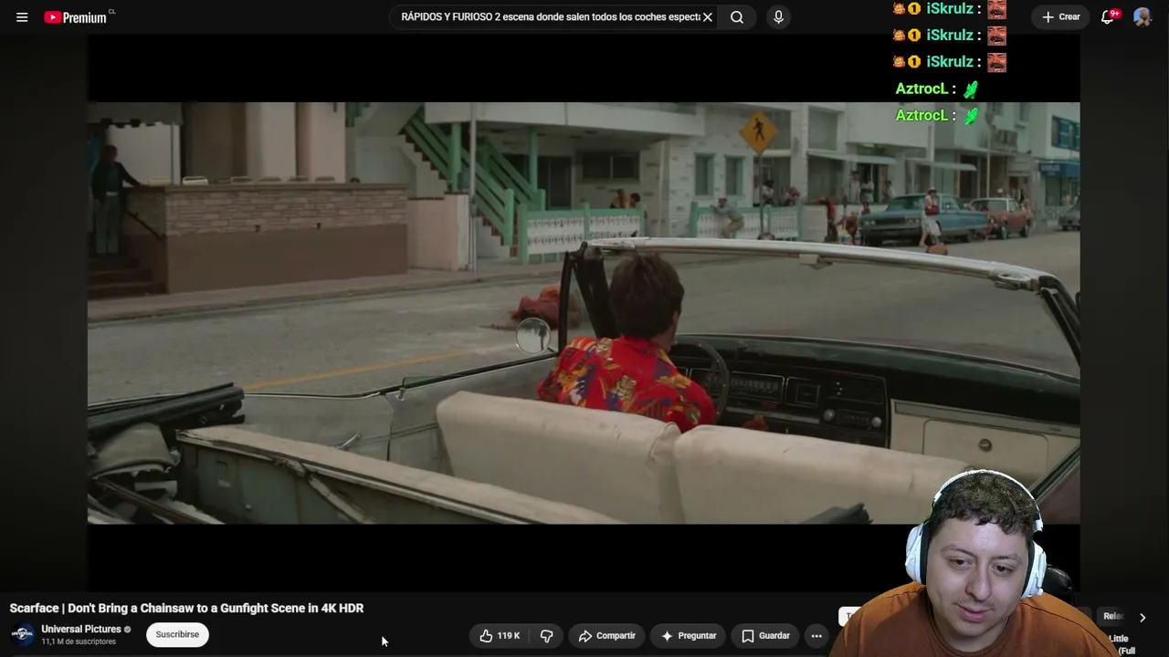
Task: Start voice search with the microphone
Action: point(778,17)
